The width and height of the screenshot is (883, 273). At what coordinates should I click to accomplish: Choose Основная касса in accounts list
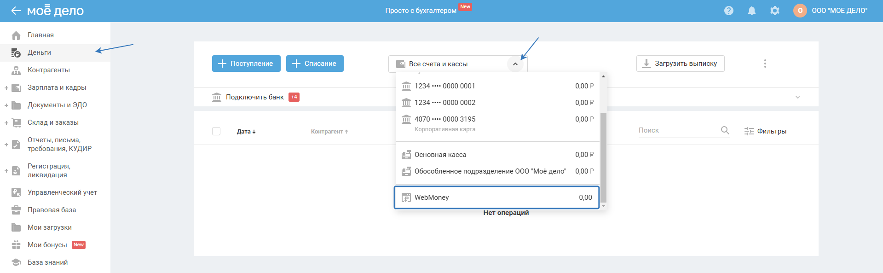click(x=496, y=155)
